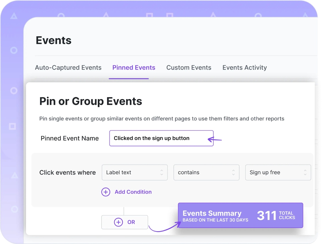The image size is (323, 244).
Task: Click the plus icon beside Add Condition
Action: tap(106, 192)
